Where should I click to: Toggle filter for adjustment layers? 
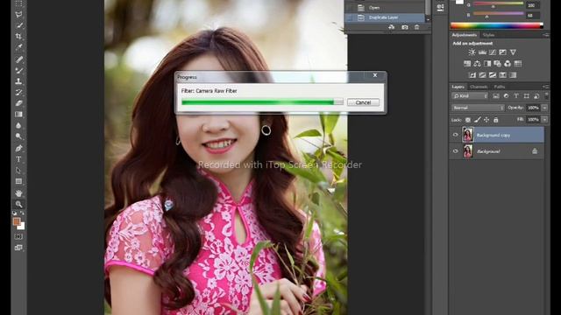coord(506,96)
